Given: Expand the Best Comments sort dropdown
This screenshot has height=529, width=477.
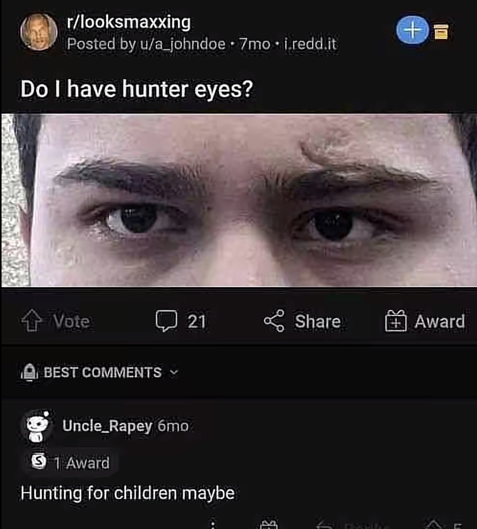Looking at the screenshot, I should click(103, 372).
